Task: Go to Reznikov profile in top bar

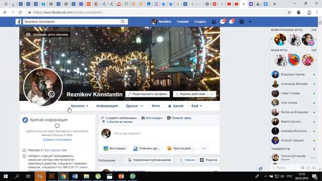Action: pyautogui.click(x=162, y=22)
